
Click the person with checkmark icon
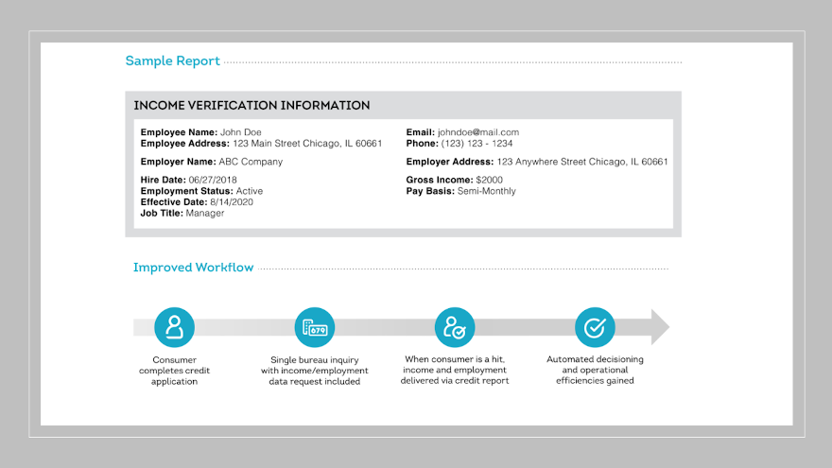(455, 327)
